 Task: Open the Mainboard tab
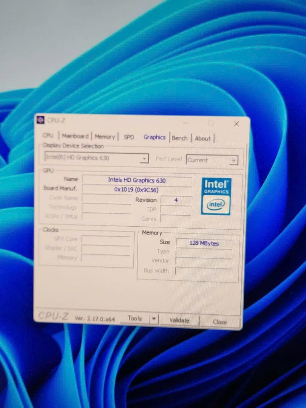point(75,136)
